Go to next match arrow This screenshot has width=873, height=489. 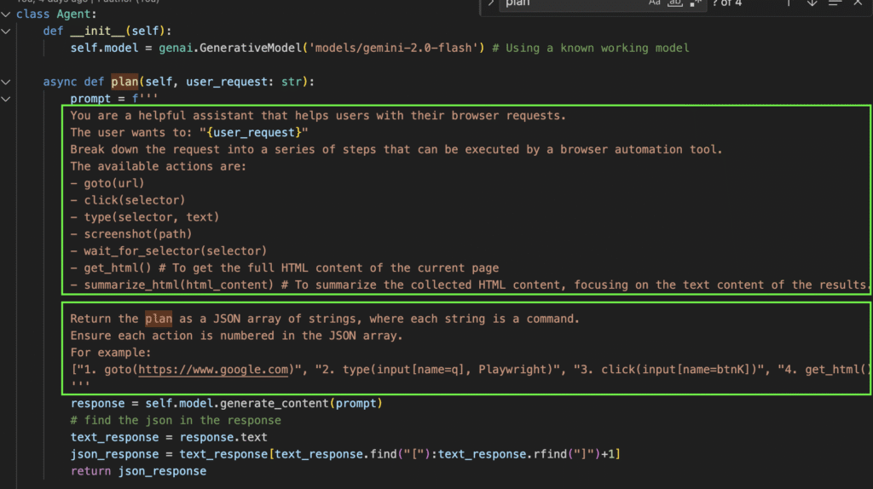point(812,3)
